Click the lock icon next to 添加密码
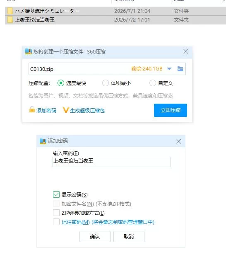Viewport: 226px width, 272px height. pyautogui.click(x=32, y=110)
